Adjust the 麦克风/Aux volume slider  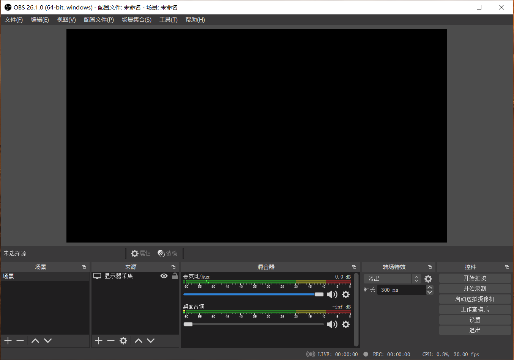(x=253, y=294)
